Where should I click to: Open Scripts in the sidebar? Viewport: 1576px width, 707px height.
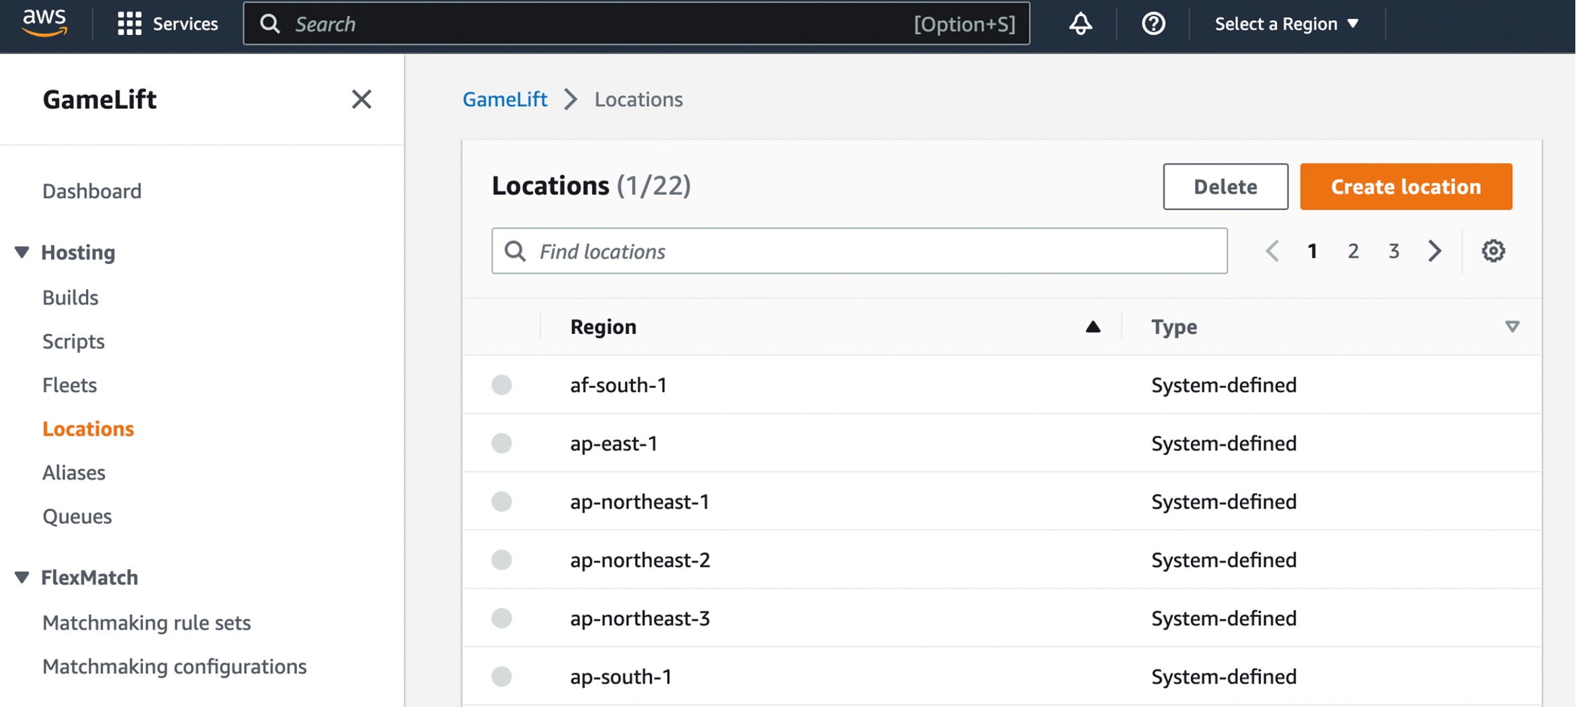coord(73,341)
